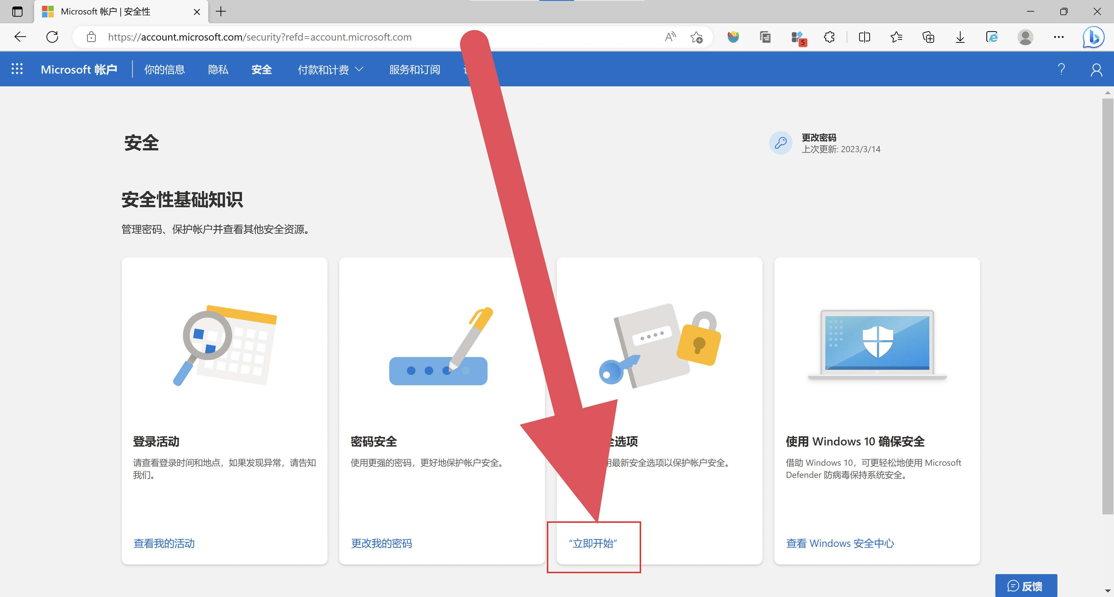Open the Microsoft apps launcher grid
This screenshot has height=597, width=1114.
coord(17,69)
